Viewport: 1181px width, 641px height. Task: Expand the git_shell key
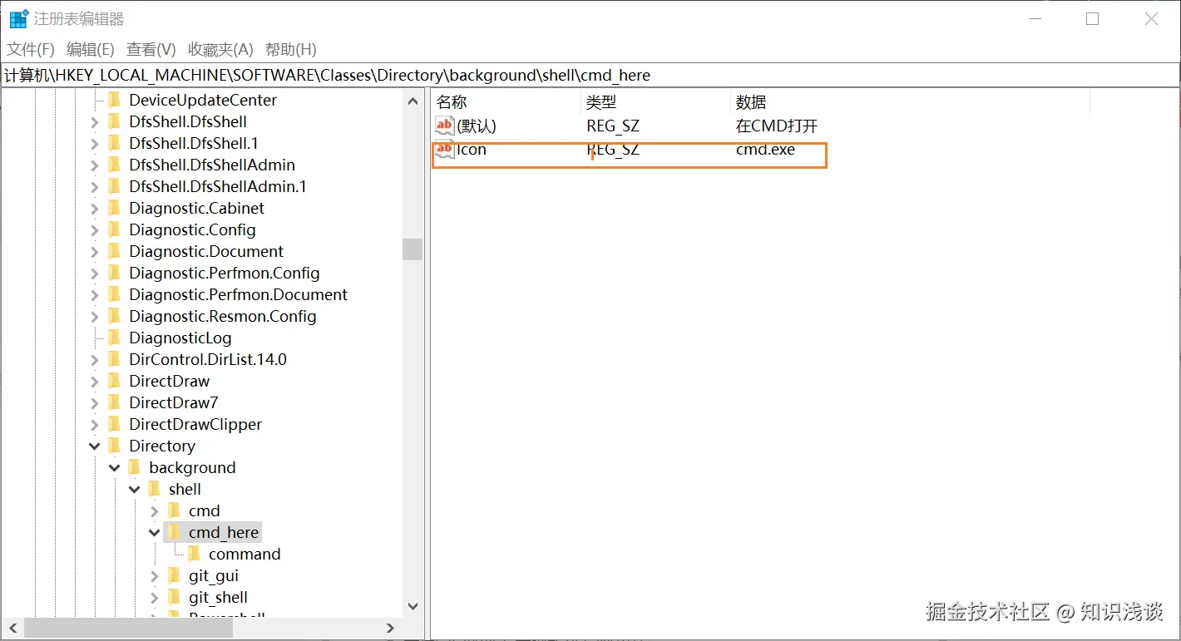(155, 598)
